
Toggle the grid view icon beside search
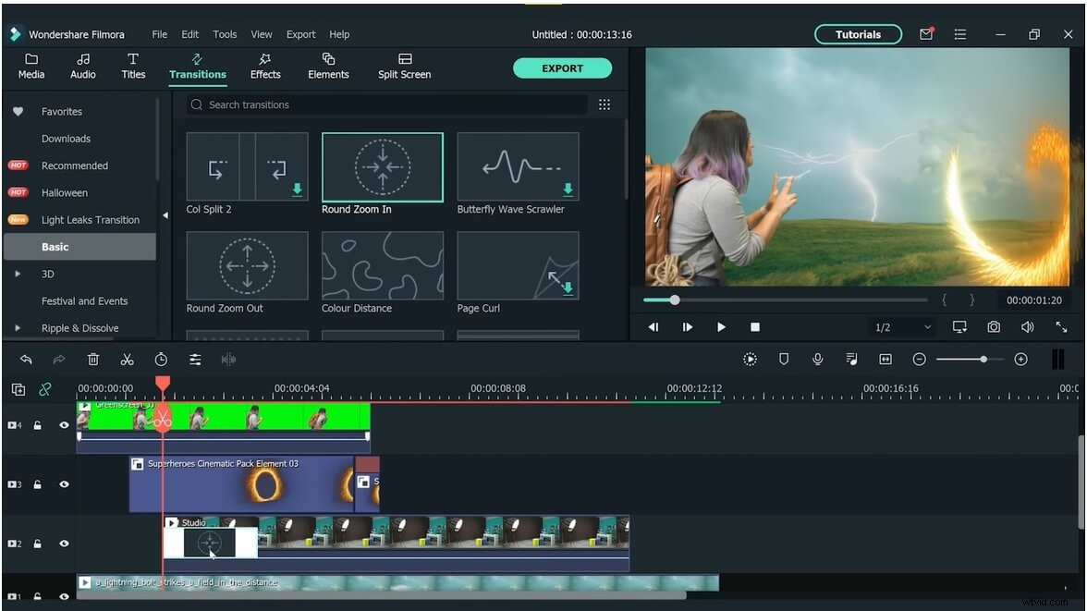[605, 104]
